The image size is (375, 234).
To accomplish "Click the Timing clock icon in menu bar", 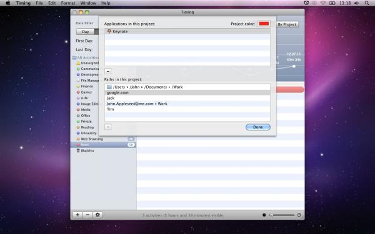I will point(306,3).
